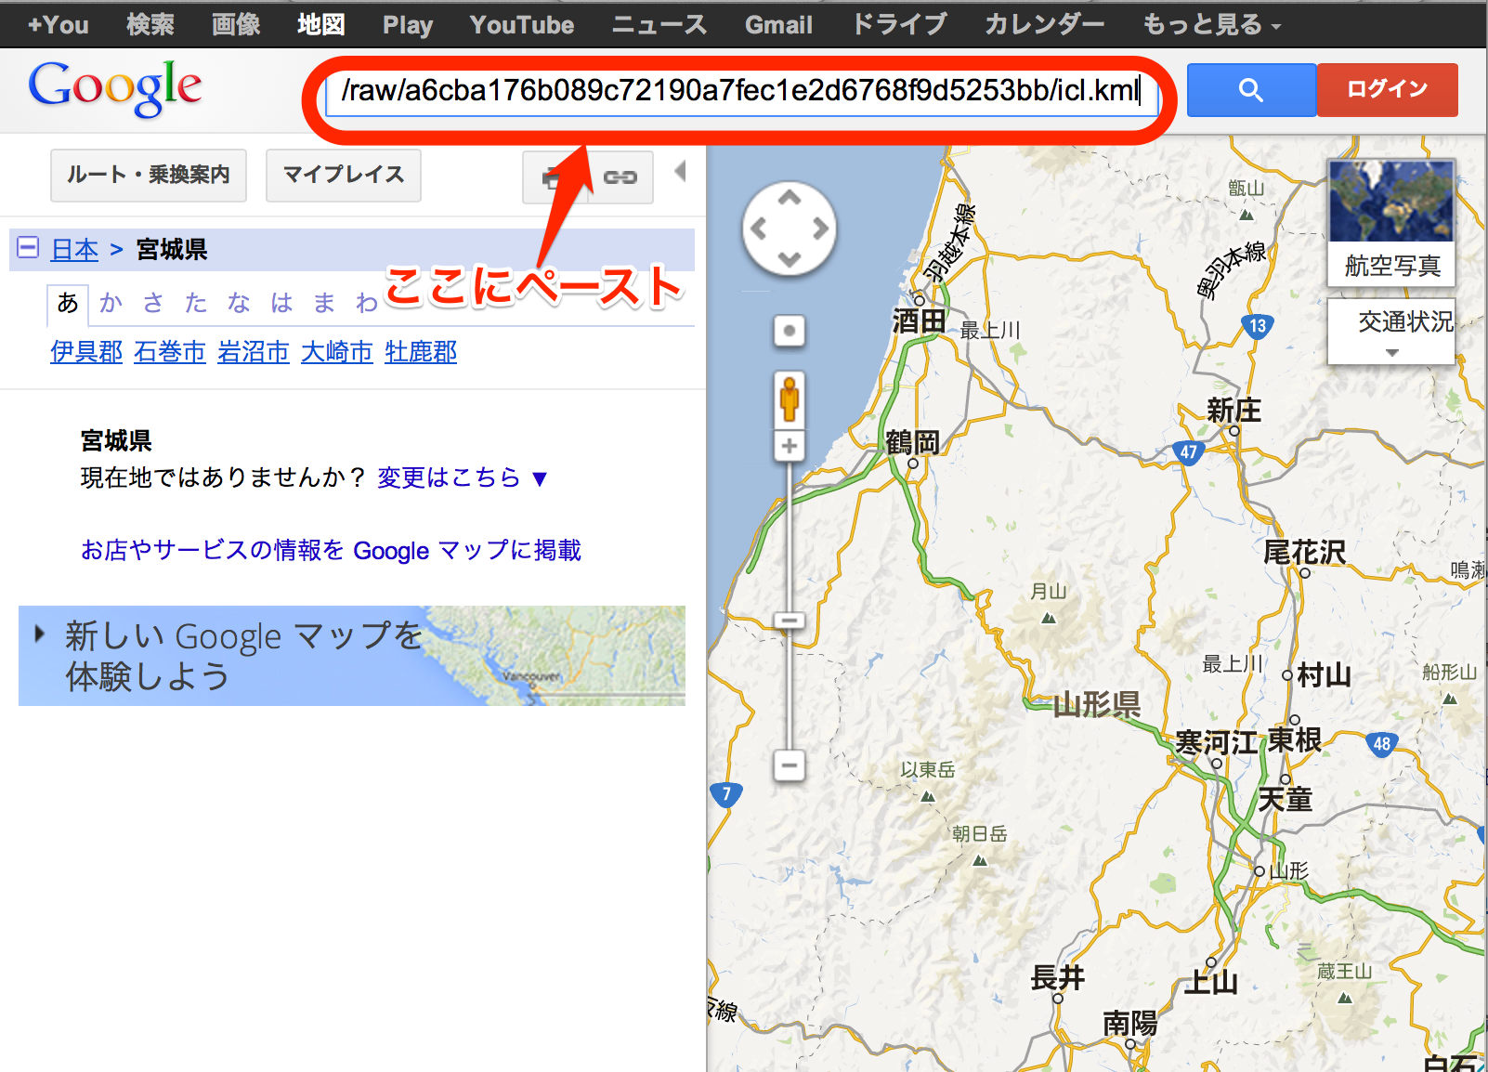Screen dimensions: 1488x1072
Task: Pan the map left with compass arrow
Action: [759, 229]
